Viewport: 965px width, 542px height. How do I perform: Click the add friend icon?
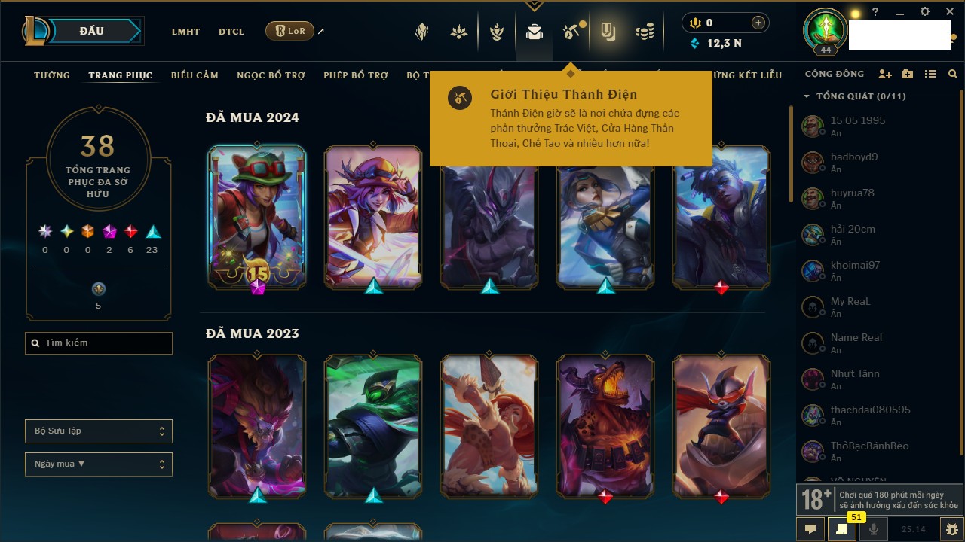[885, 75]
